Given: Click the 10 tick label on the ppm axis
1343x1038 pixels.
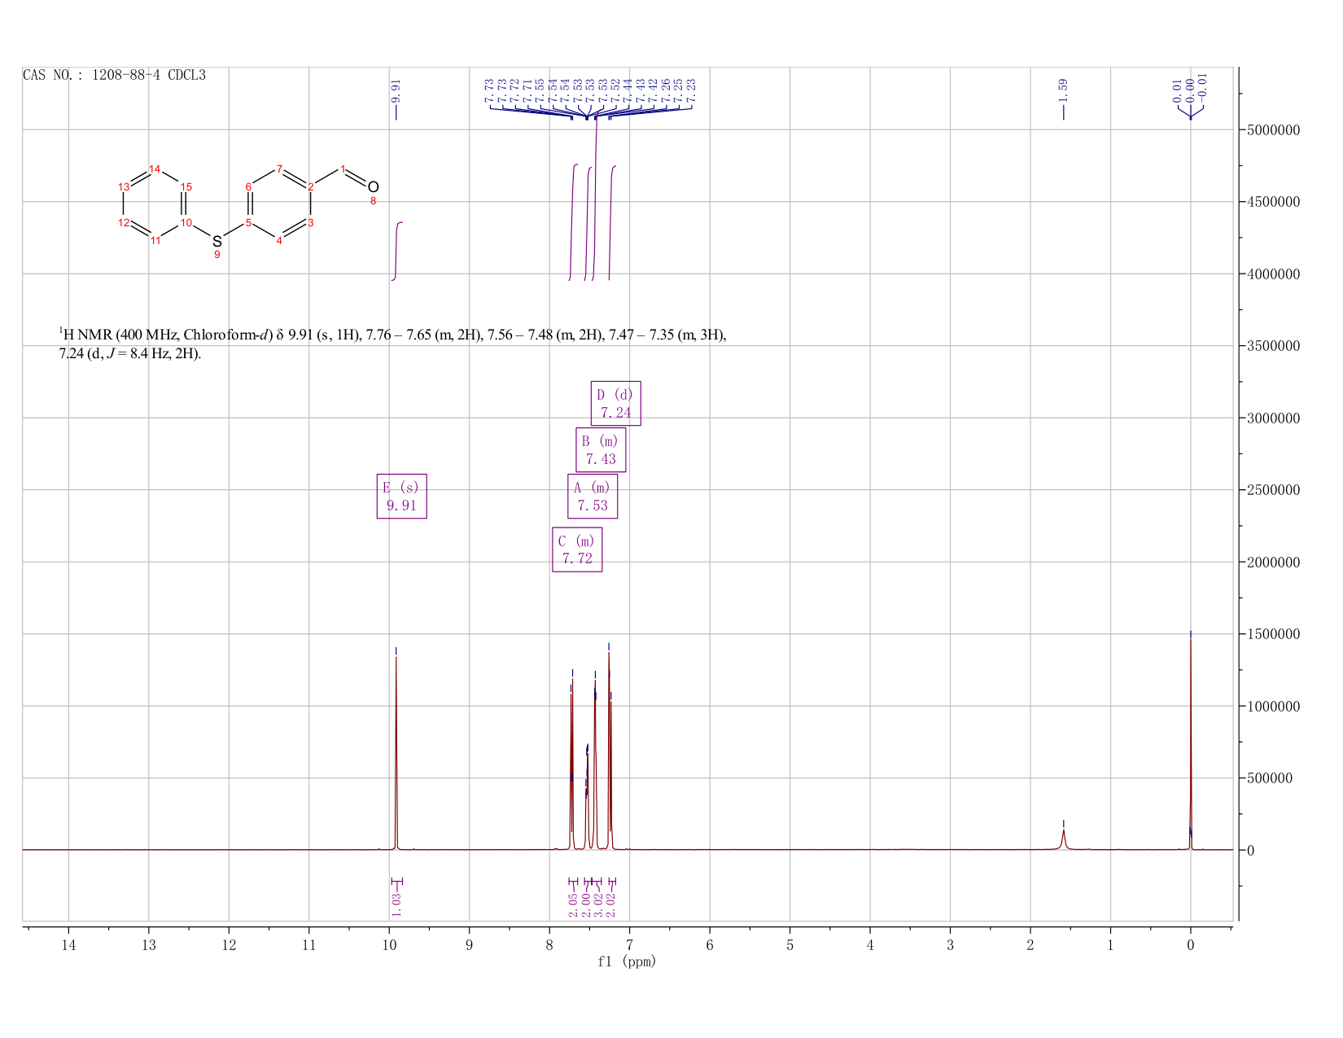Looking at the screenshot, I should point(389,944).
